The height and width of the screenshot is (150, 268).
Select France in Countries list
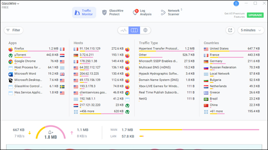pos(232,55)
